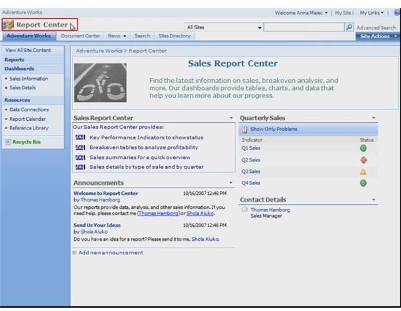Open Resources heading in left navigation
This screenshot has height=311, width=401.
tap(17, 100)
